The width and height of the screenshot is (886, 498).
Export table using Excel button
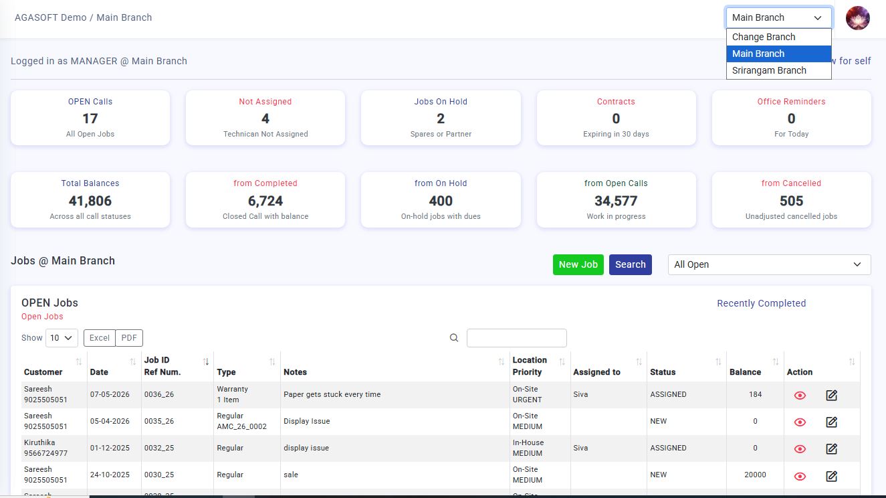pos(100,338)
